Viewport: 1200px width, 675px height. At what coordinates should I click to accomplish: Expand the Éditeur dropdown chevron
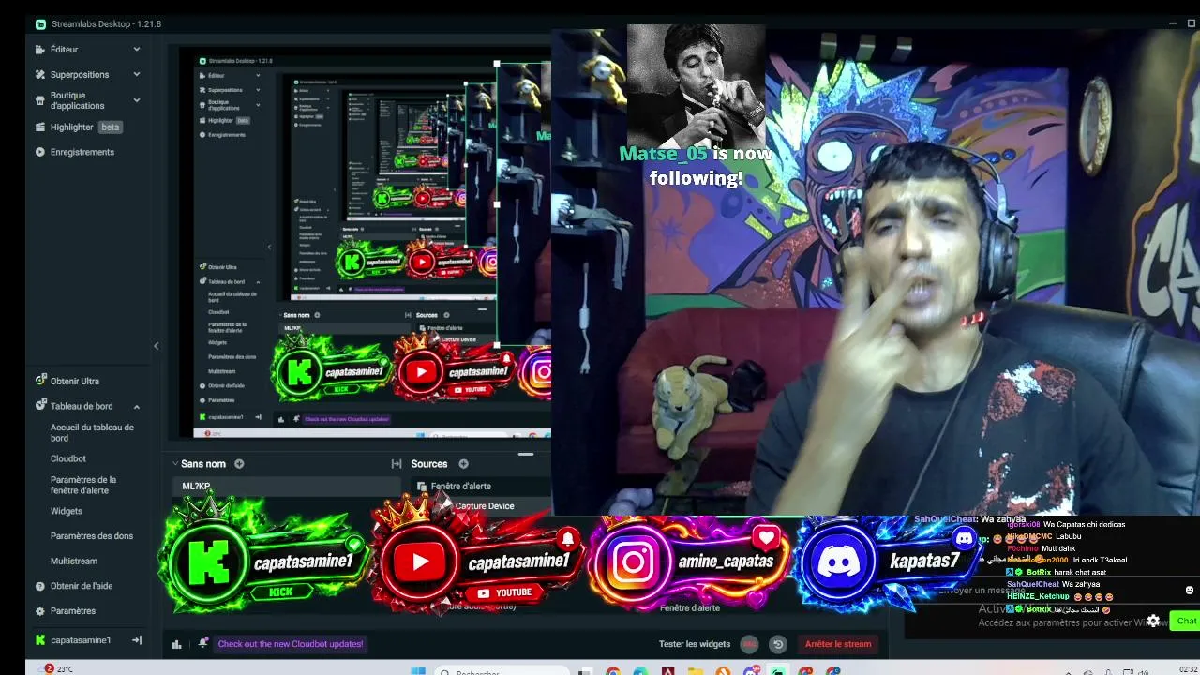tap(137, 50)
